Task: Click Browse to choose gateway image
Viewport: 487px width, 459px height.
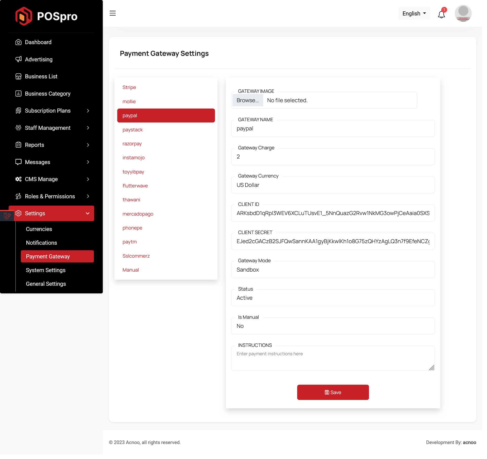Action: pos(247,100)
